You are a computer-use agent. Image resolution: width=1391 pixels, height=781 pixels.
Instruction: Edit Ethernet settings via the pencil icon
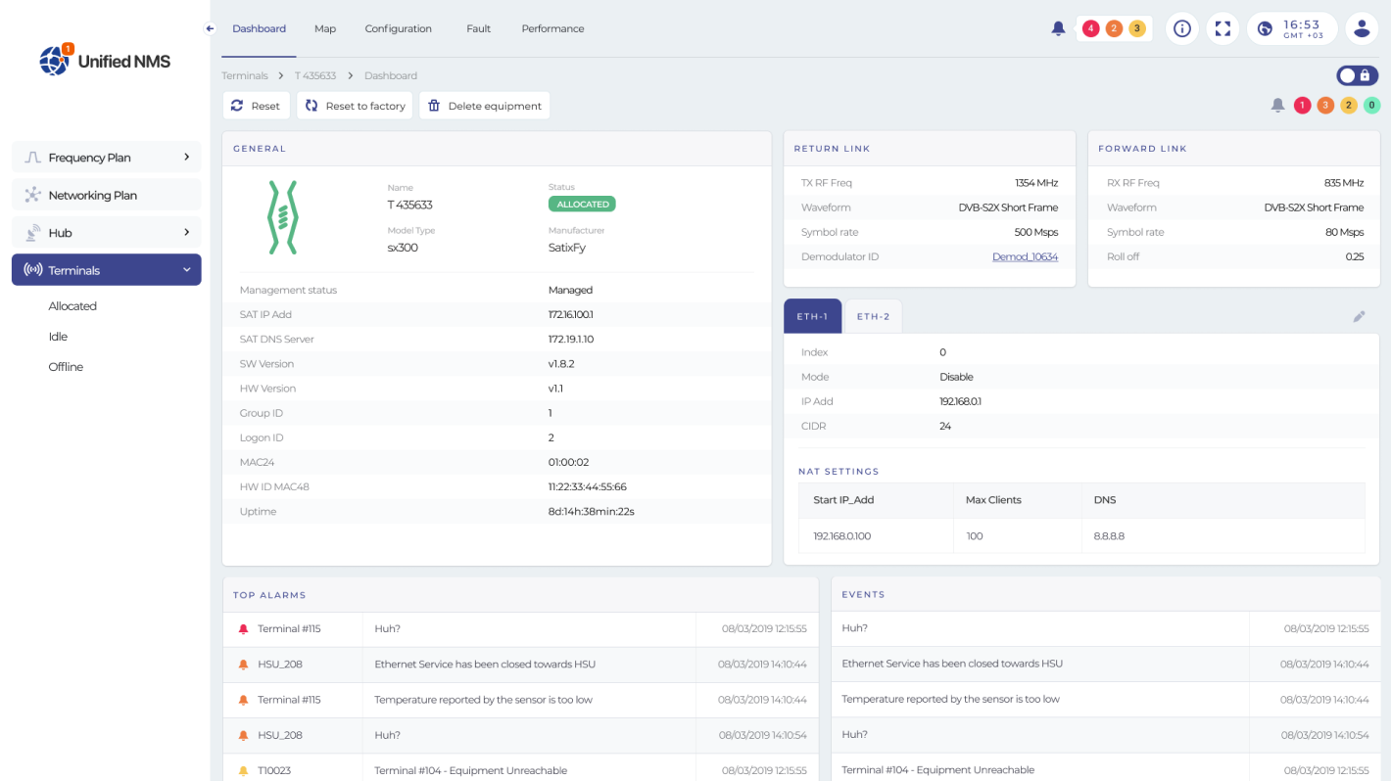pyautogui.click(x=1360, y=316)
